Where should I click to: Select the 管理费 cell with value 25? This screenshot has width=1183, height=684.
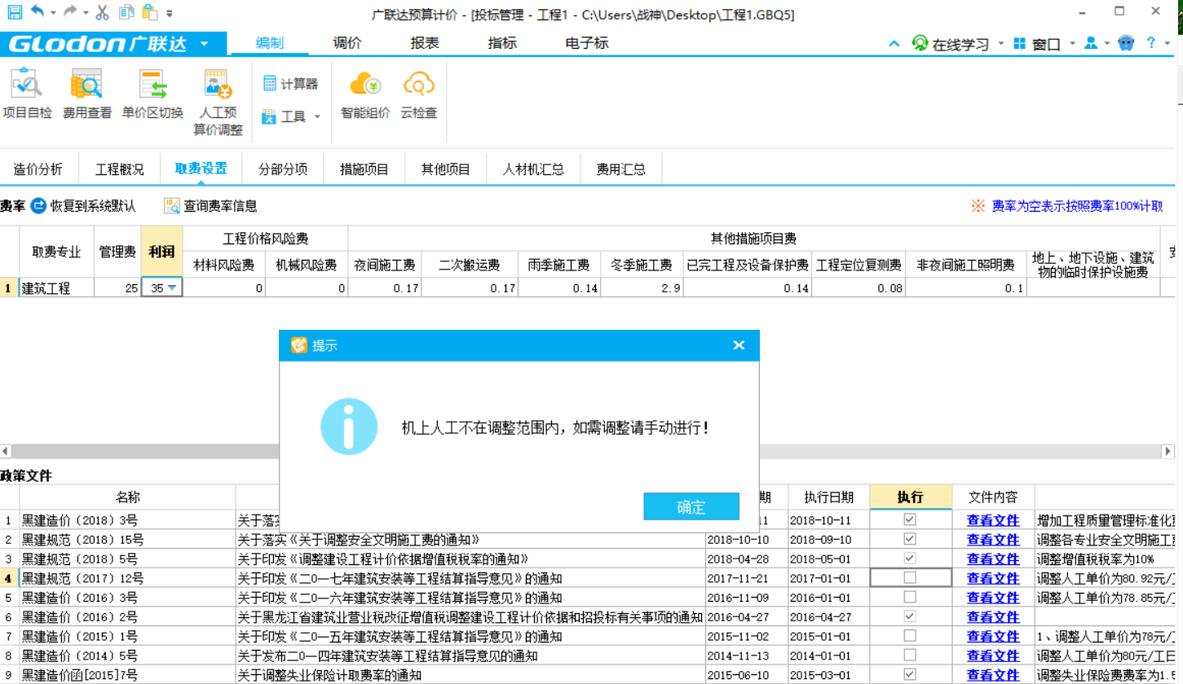pyautogui.click(x=117, y=288)
